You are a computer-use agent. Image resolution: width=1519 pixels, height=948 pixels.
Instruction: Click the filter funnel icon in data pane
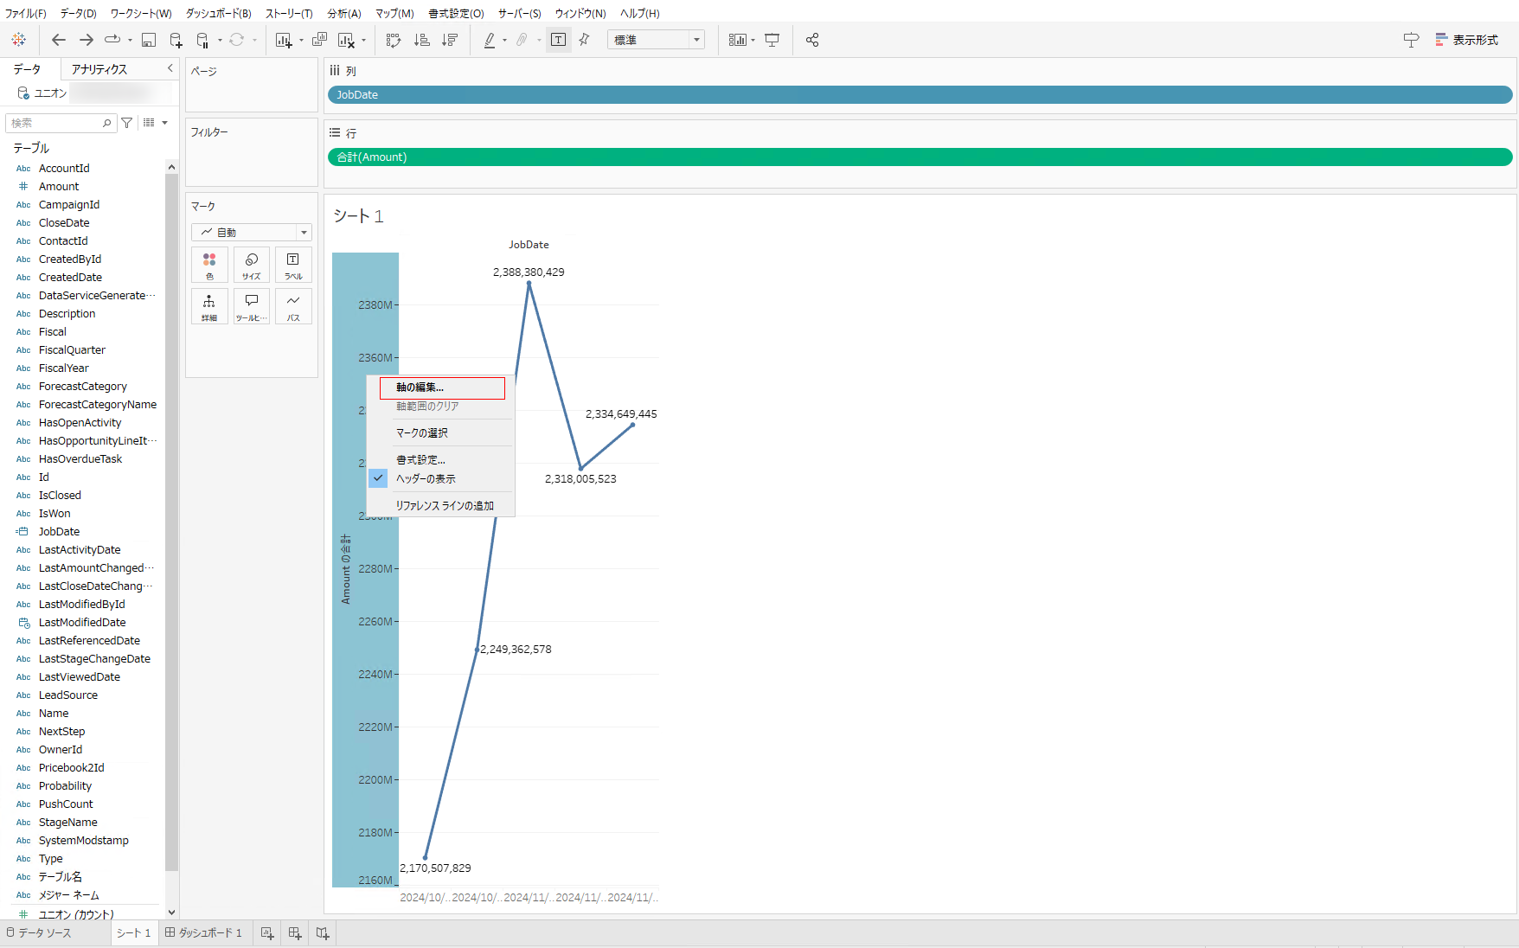(x=127, y=123)
